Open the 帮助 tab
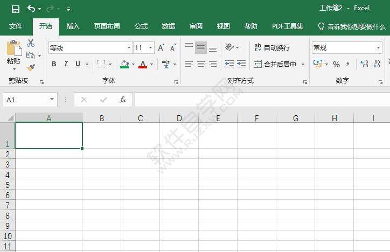Screen dimensions: 390x252 (250, 26)
